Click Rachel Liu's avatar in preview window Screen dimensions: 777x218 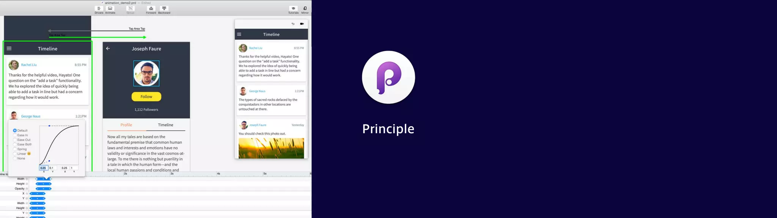(x=243, y=48)
